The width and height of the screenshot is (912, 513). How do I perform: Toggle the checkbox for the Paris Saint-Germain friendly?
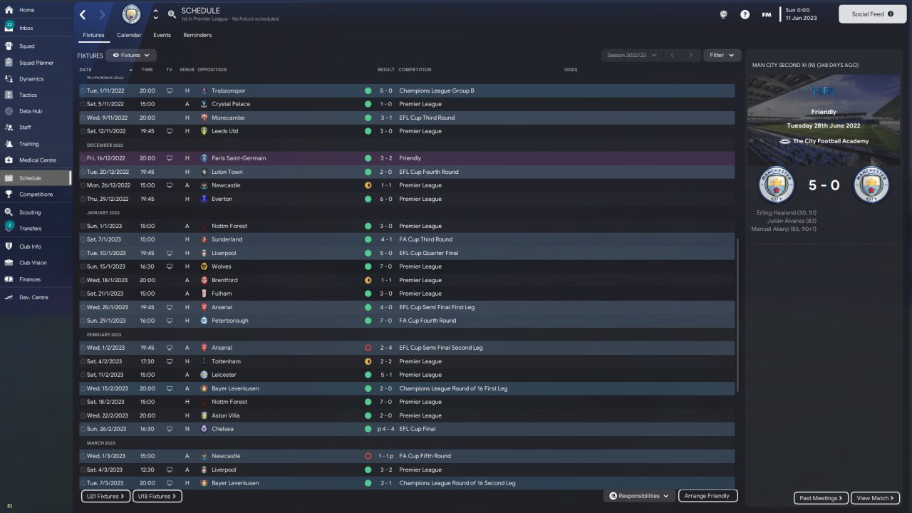83,158
